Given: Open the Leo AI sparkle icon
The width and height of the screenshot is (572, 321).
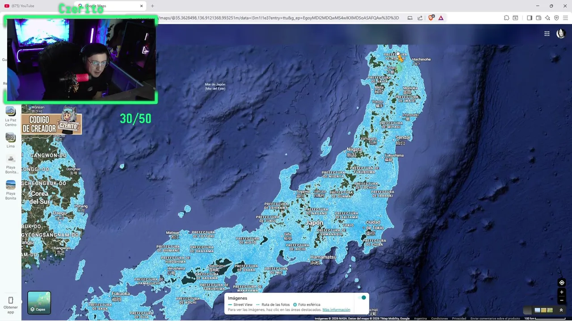Looking at the screenshot, I should coord(547,18).
